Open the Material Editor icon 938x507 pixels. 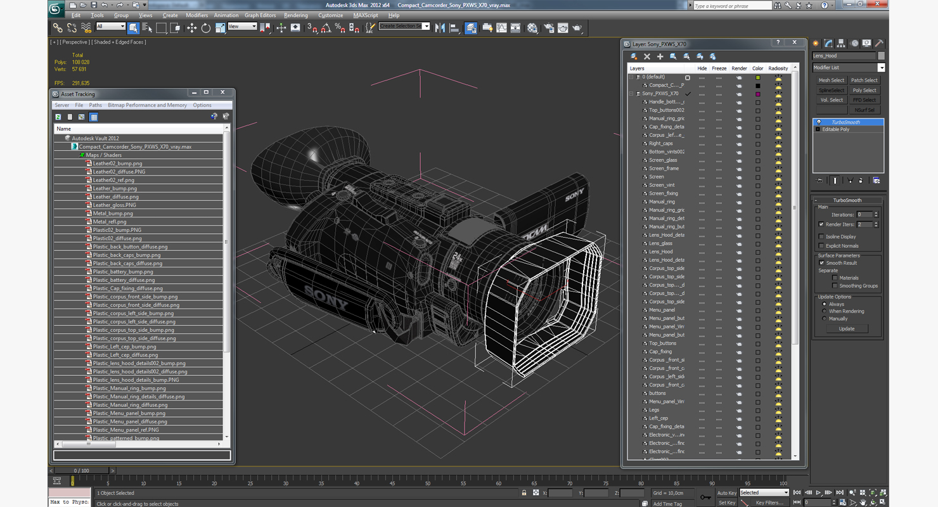tap(532, 28)
